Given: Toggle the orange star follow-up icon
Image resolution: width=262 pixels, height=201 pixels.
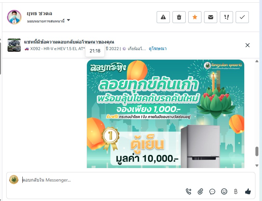Looking at the screenshot, I should (x=195, y=17).
